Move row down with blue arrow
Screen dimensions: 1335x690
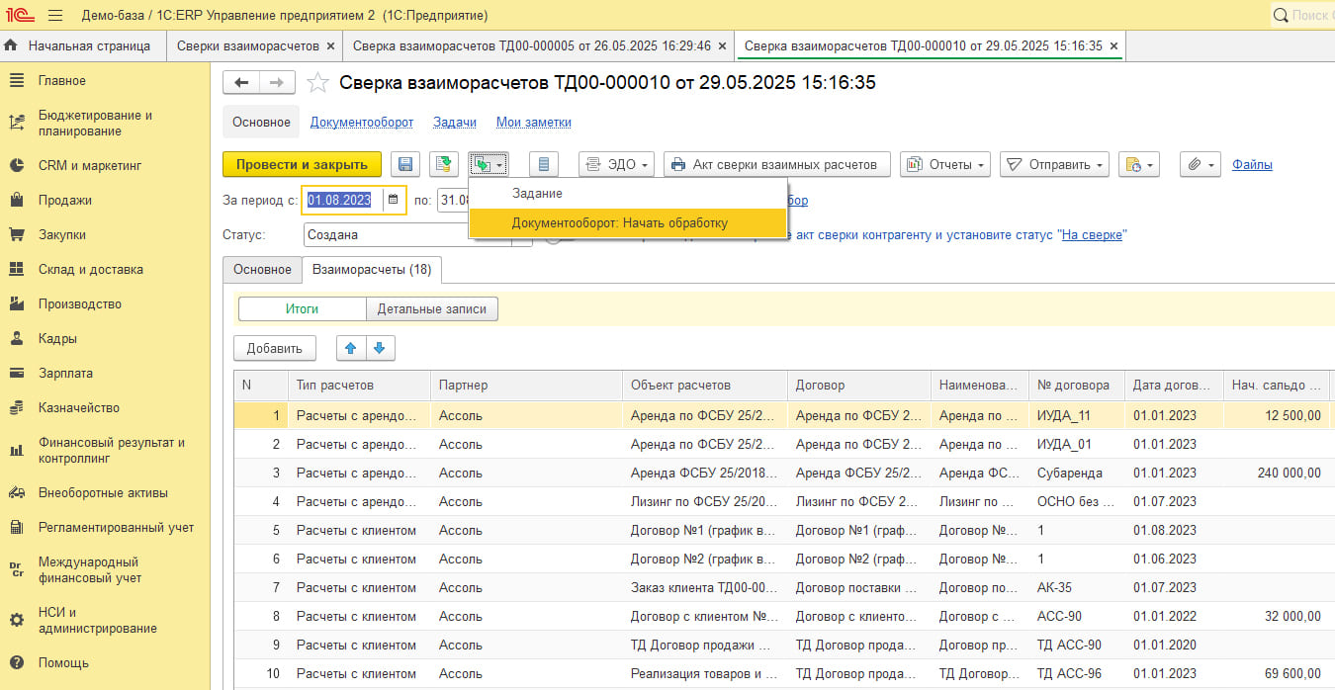pyautogui.click(x=381, y=348)
